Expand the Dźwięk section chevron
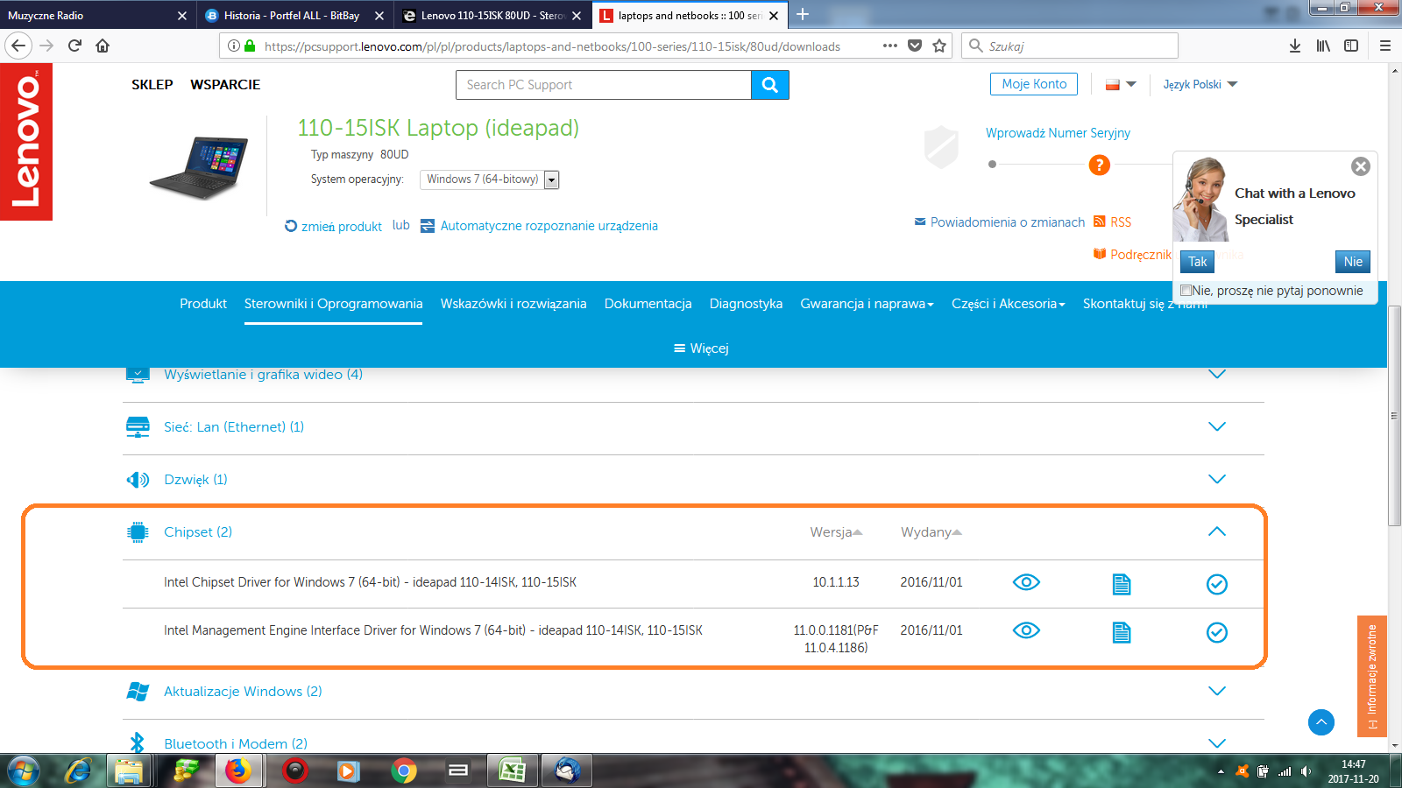Viewport: 1402px width, 788px height. pyautogui.click(x=1217, y=479)
